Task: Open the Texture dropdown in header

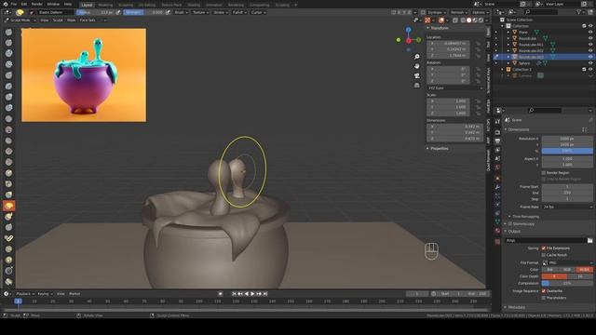Action: click(x=200, y=12)
